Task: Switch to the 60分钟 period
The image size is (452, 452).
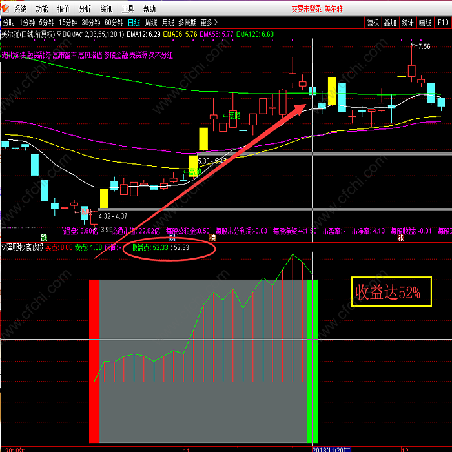Action: 114,23
